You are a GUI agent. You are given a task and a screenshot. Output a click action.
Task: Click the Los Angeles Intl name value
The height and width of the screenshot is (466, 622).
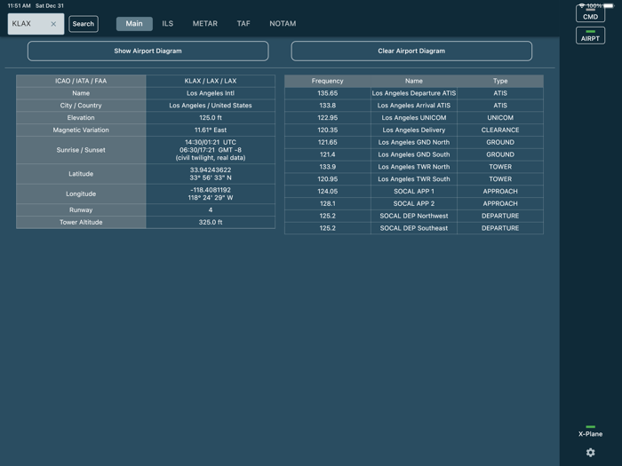tap(211, 93)
